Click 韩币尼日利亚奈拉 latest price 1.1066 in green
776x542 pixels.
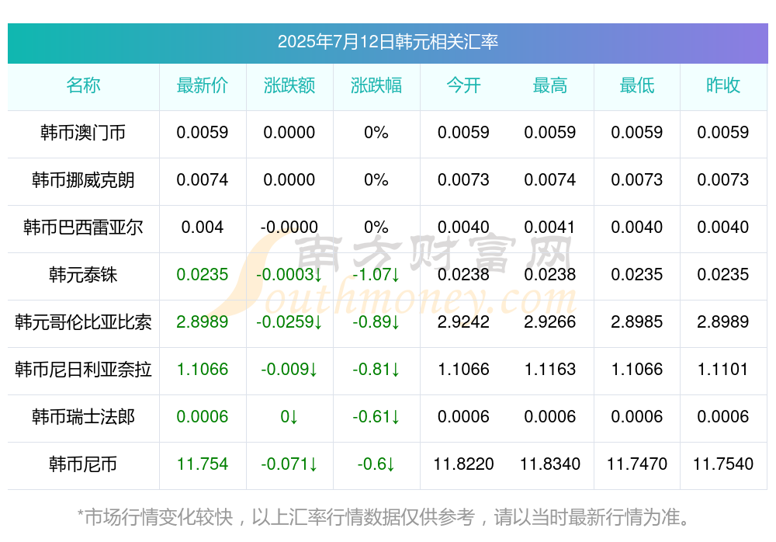pyautogui.click(x=203, y=370)
